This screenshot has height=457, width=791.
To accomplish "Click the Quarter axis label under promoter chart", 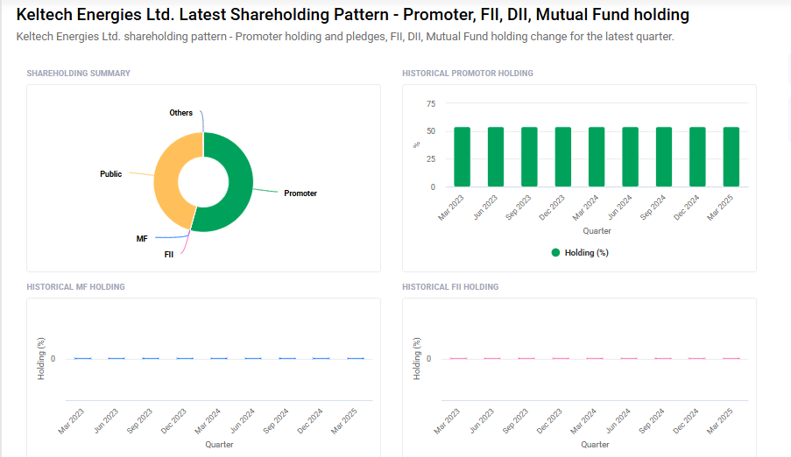I will (597, 231).
